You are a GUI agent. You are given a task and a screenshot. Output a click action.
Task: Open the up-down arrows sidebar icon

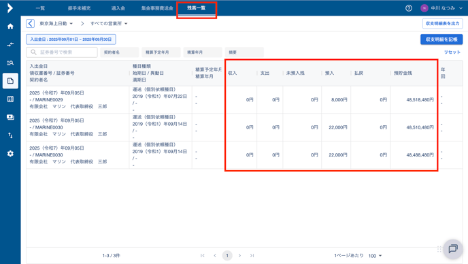point(10,135)
